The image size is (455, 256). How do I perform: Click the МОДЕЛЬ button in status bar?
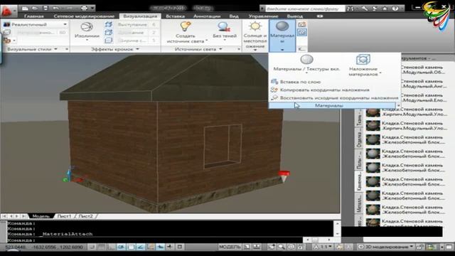click(230, 247)
